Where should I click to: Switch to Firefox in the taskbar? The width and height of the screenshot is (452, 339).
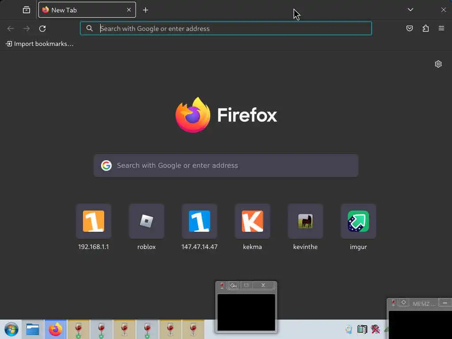tap(55, 329)
